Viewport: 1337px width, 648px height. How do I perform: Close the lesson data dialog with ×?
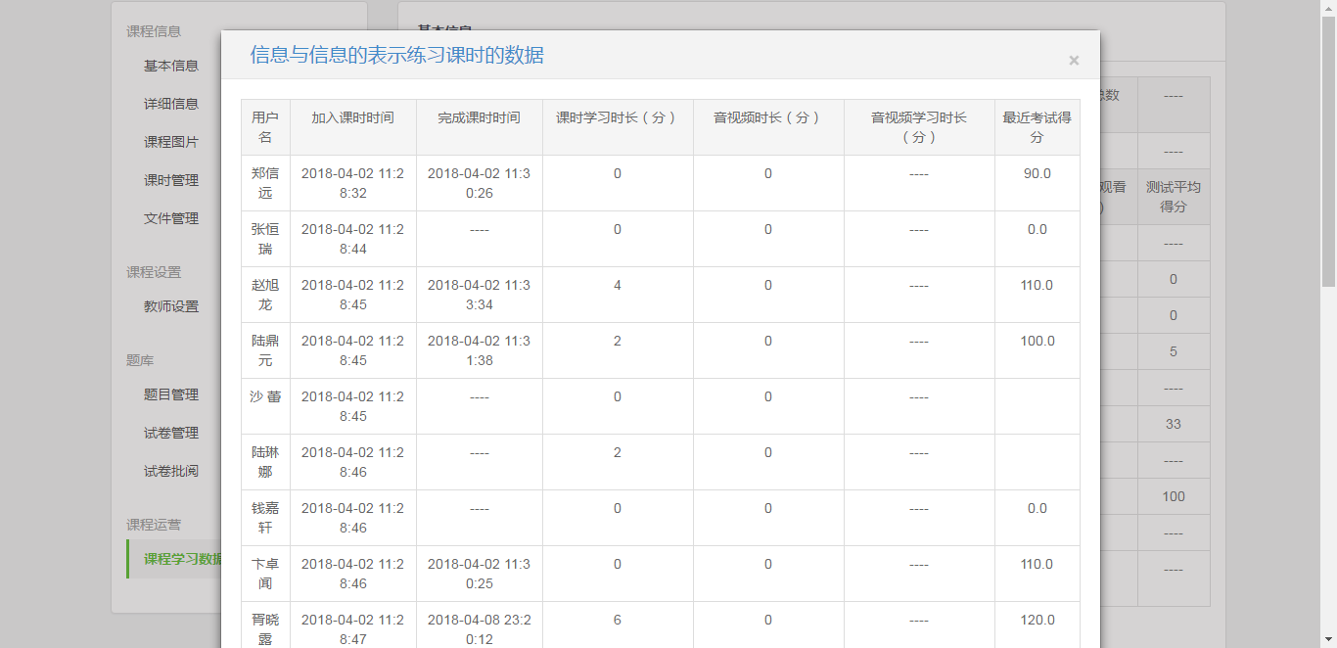pos(1073,61)
